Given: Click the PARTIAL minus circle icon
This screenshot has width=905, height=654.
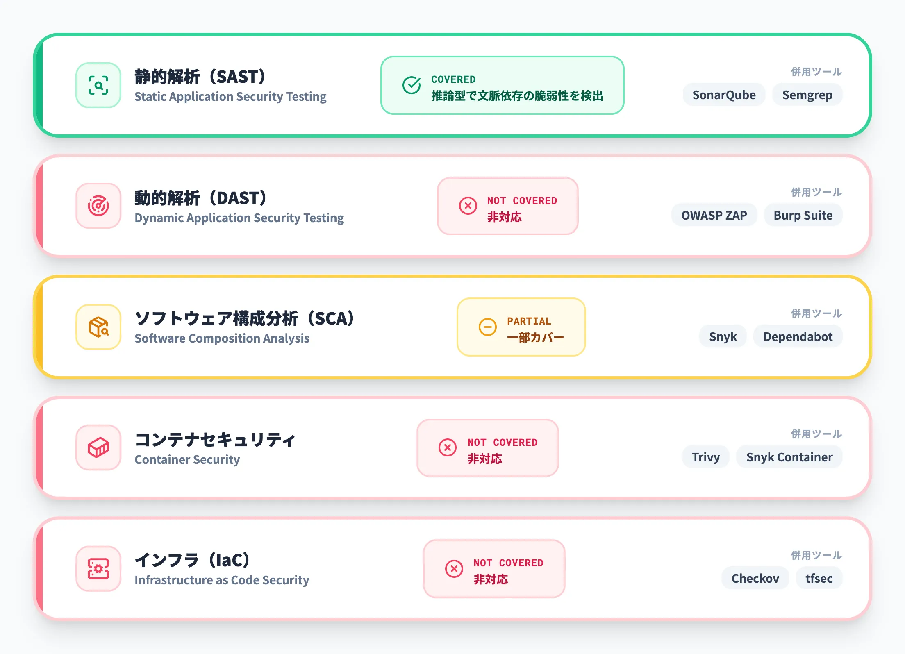Looking at the screenshot, I should click(488, 327).
